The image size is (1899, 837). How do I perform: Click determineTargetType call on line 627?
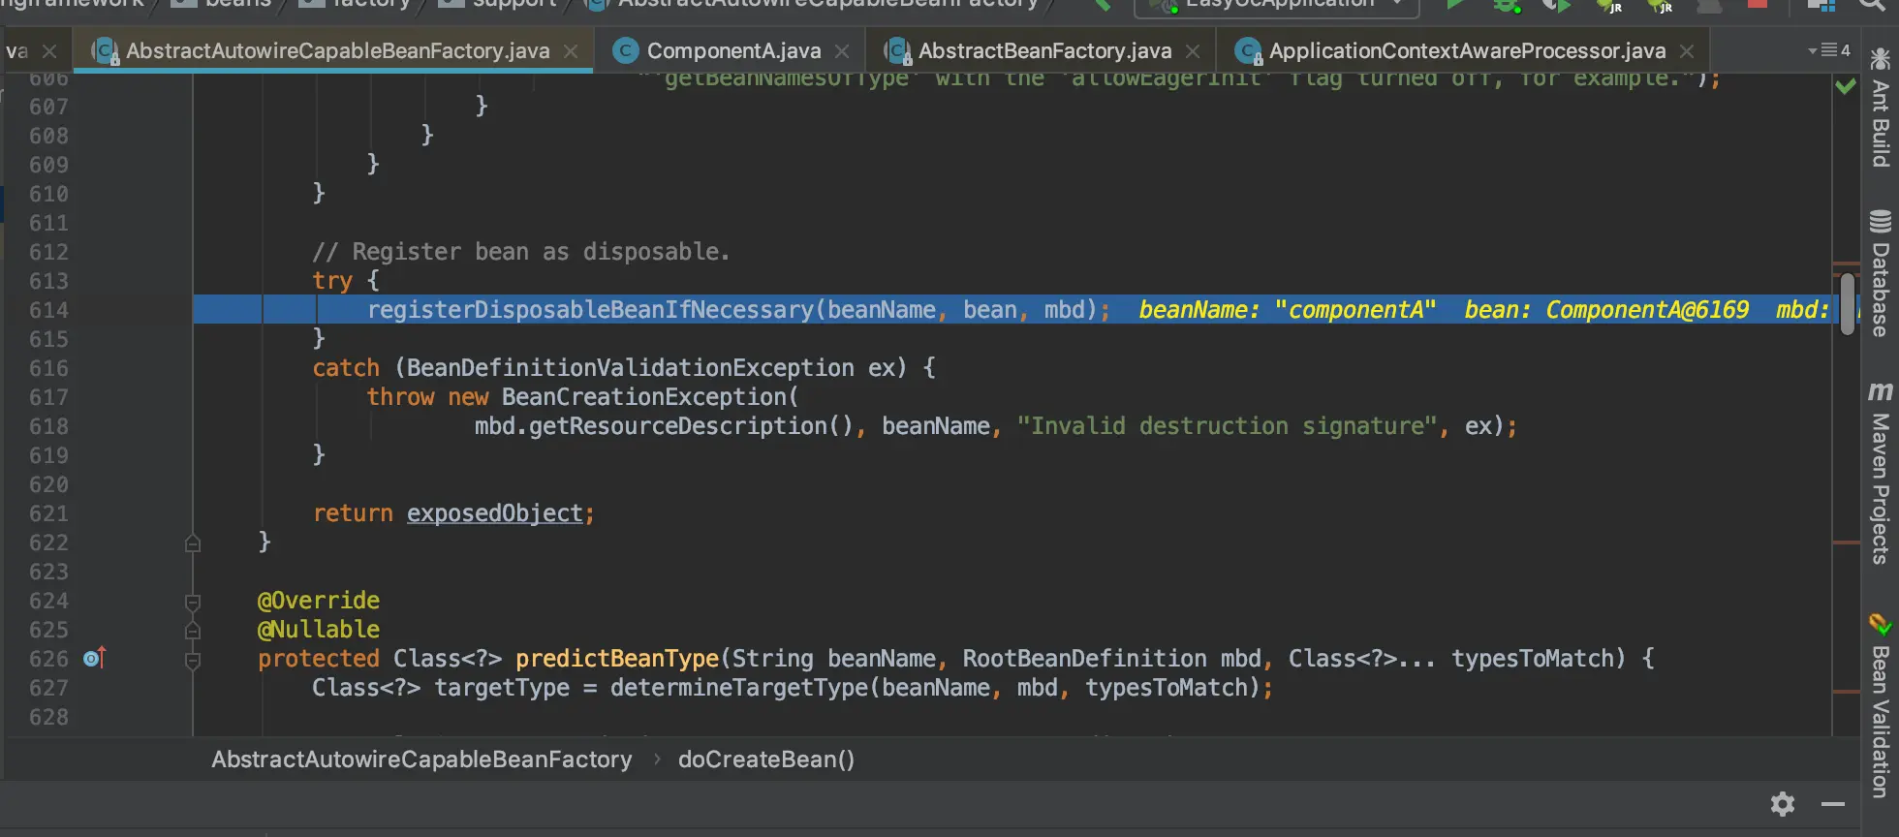739,688
